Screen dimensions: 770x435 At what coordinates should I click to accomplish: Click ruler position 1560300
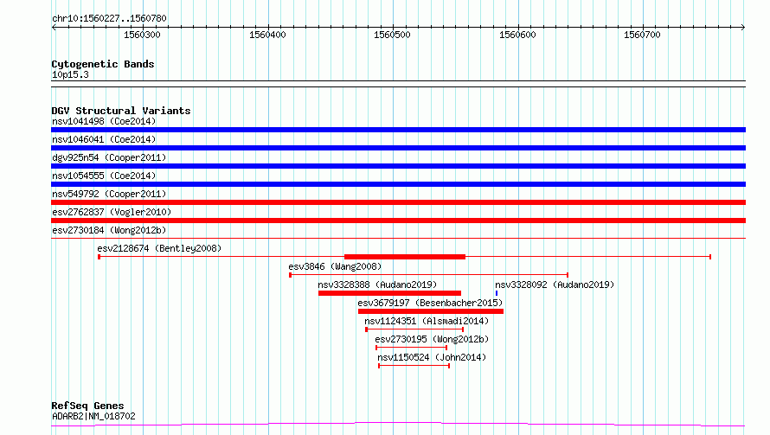(x=142, y=35)
